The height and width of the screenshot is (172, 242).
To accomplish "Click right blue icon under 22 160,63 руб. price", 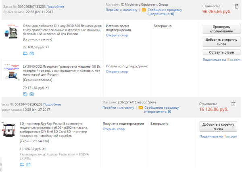I will coord(31,53).
